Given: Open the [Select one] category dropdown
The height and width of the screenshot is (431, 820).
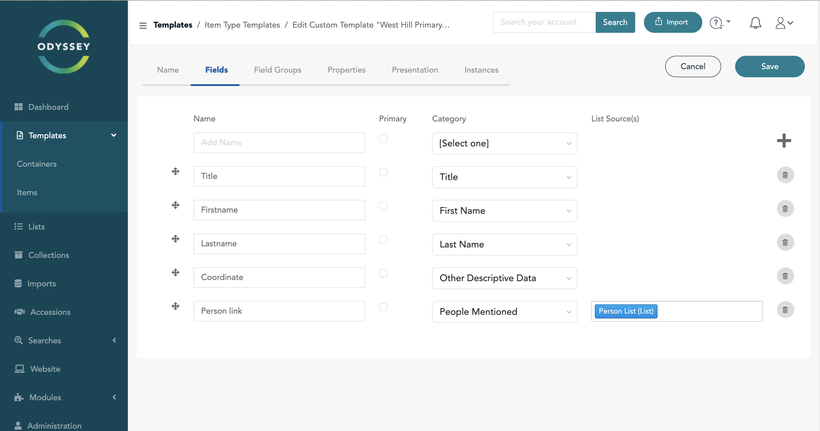Looking at the screenshot, I should pyautogui.click(x=504, y=143).
